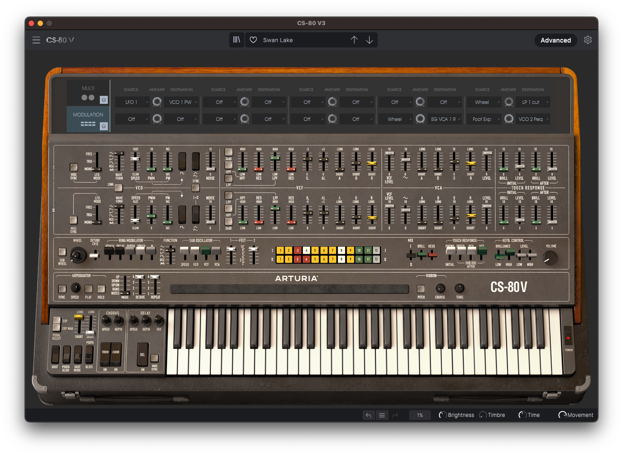Open the edit history list icon
Image resolution: width=623 pixels, height=455 pixels.
[382, 415]
